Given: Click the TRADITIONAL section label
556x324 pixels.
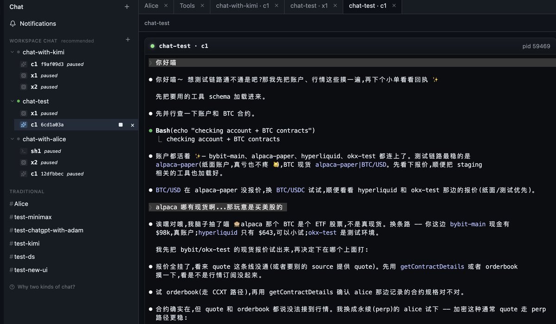Looking at the screenshot, I should pyautogui.click(x=27, y=192).
